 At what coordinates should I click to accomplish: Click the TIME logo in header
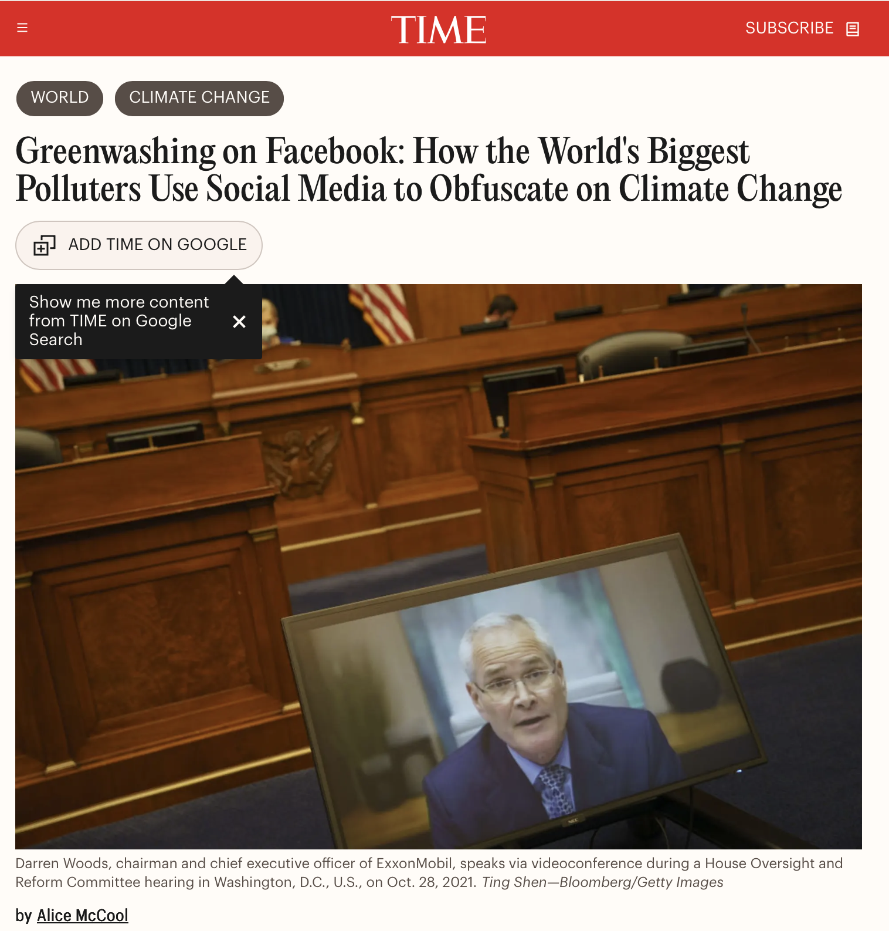click(439, 29)
